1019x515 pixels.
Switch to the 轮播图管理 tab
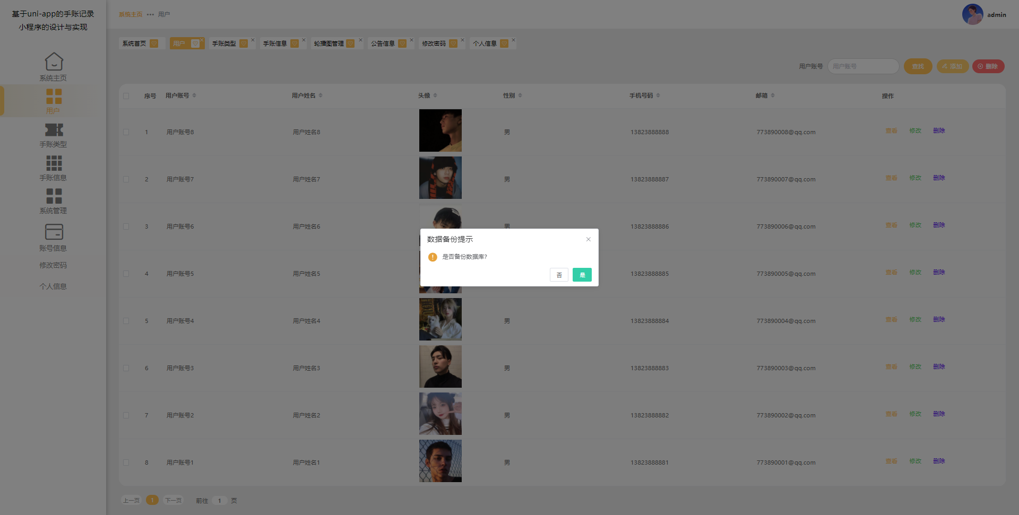pos(329,43)
